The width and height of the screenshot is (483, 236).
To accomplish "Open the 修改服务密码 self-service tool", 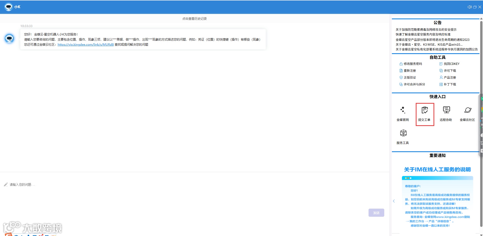I will point(411,64).
